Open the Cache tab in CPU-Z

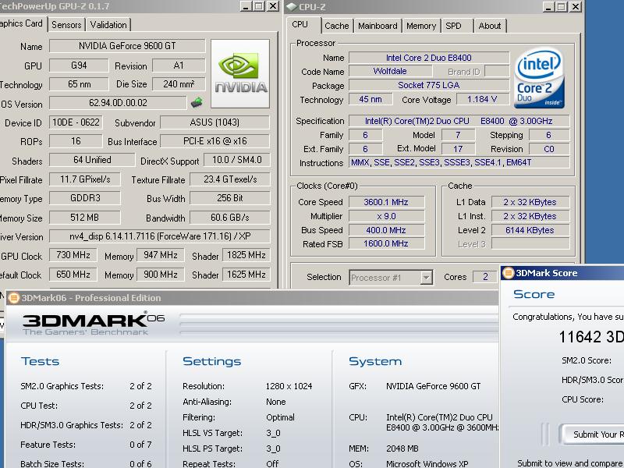(337, 26)
